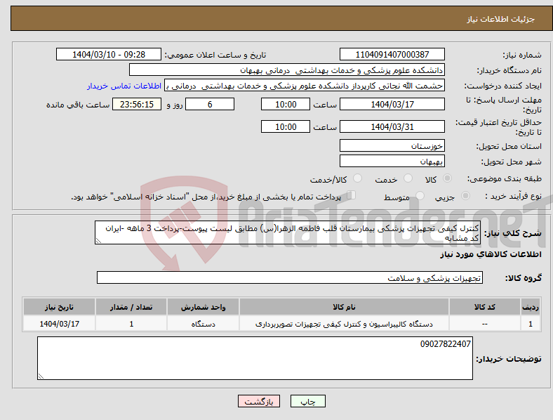Click the buyer organization name field

[x=287, y=70]
